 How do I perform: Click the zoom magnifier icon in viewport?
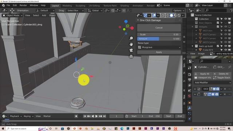pos(131,38)
